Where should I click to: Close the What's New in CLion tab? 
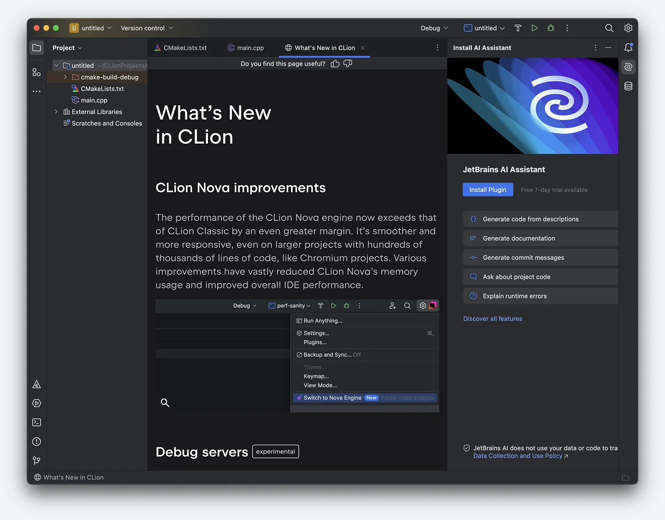[x=363, y=48]
